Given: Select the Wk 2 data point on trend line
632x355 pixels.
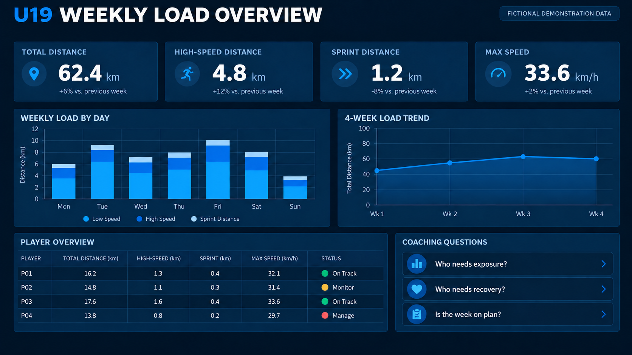Looking at the screenshot, I should (x=450, y=163).
